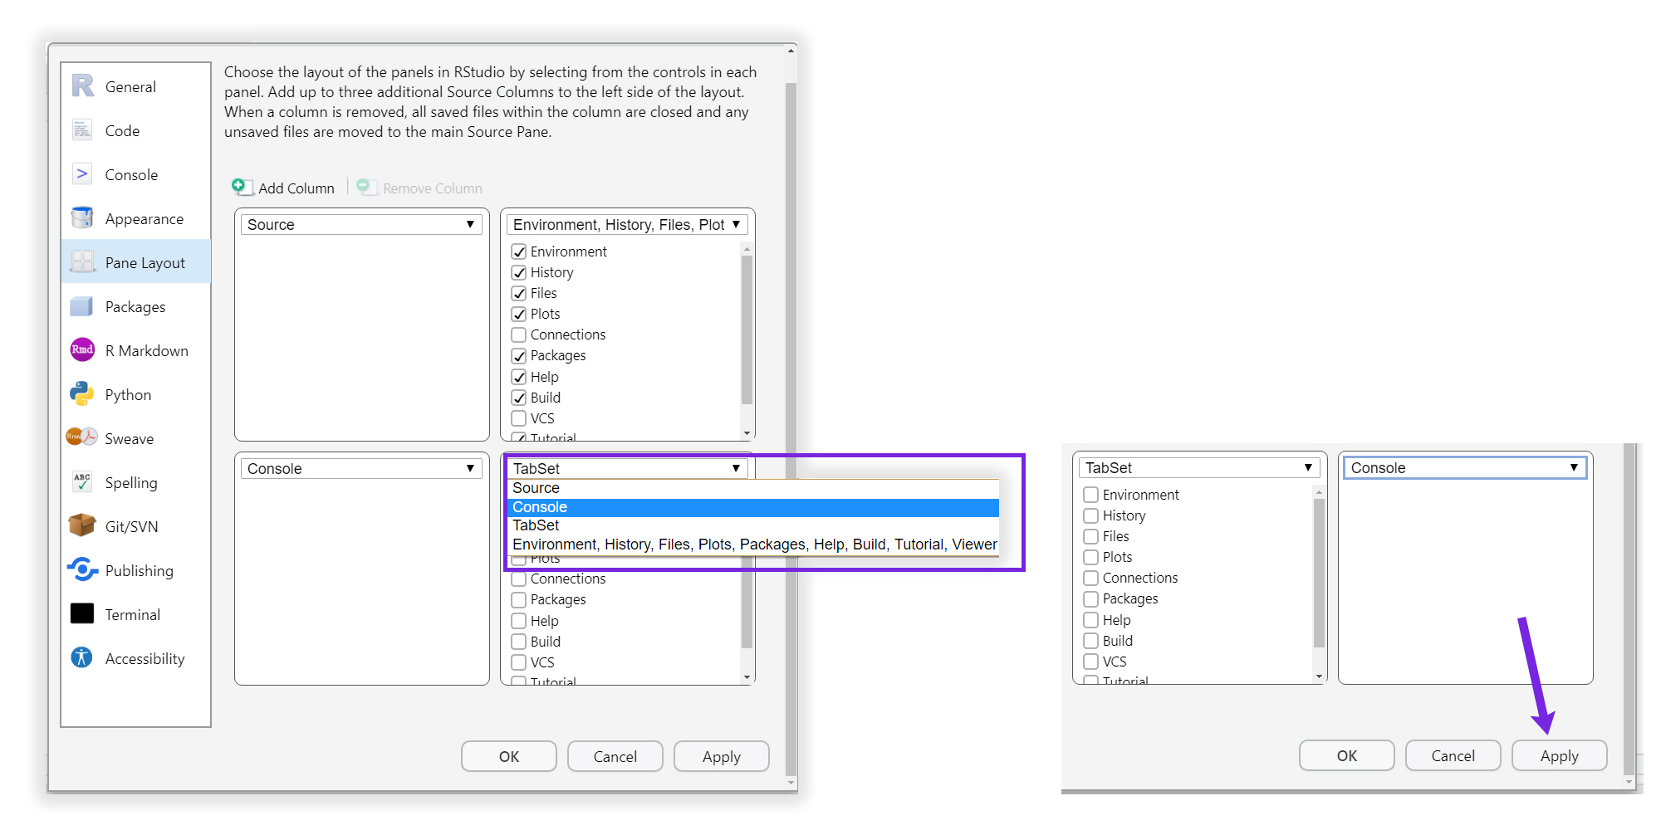
Task: Click the green plus Add Column icon
Action: tap(242, 187)
